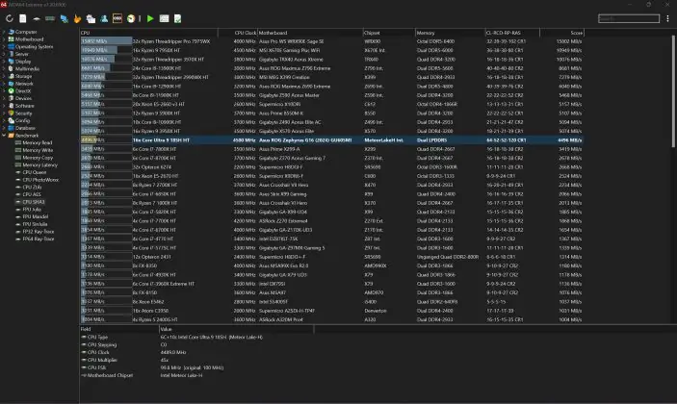
Task: Select Multimedia in the sidebar tree
Action: click(27, 68)
